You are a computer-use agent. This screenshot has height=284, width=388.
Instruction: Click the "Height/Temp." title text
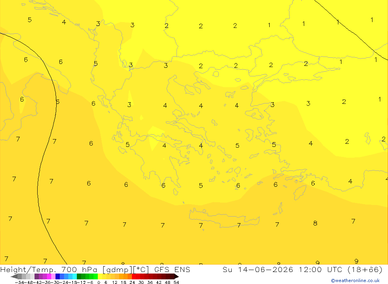coord(28,269)
